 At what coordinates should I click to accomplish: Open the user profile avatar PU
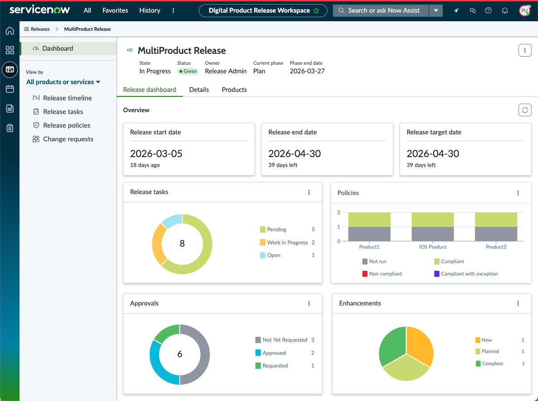point(524,10)
